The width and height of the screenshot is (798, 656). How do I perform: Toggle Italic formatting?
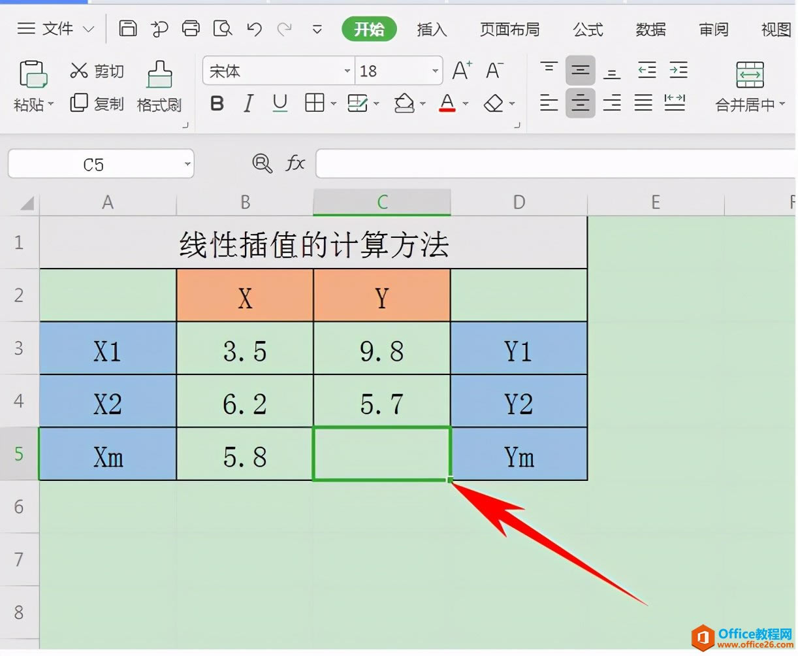pyautogui.click(x=248, y=103)
